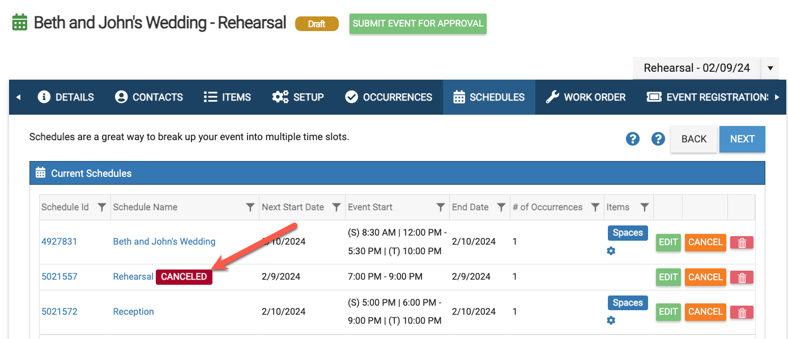Click the Spaces badge in Reception row
The image size is (788, 339).
[628, 303]
